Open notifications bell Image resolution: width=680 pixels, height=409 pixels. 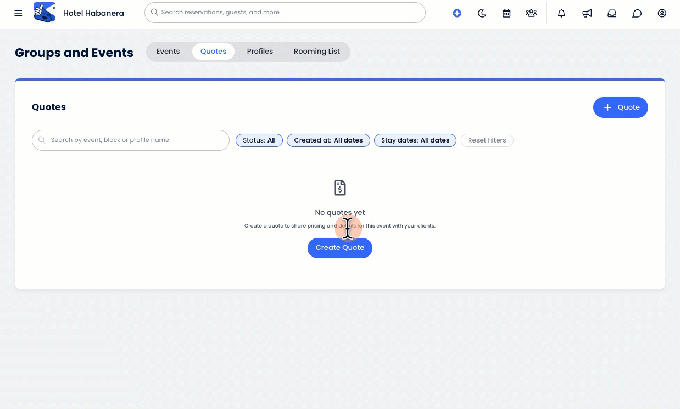coord(561,13)
